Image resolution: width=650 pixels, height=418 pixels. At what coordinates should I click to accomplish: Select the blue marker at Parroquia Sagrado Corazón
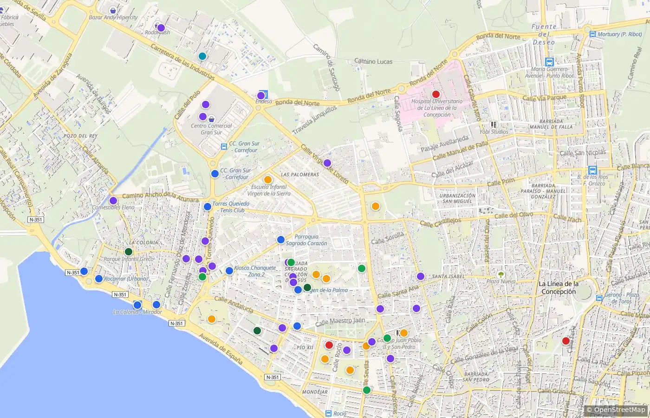(x=281, y=240)
